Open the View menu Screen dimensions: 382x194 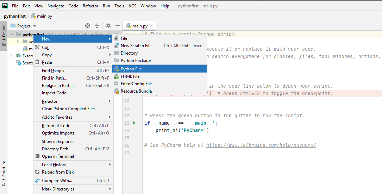pos(39,6)
